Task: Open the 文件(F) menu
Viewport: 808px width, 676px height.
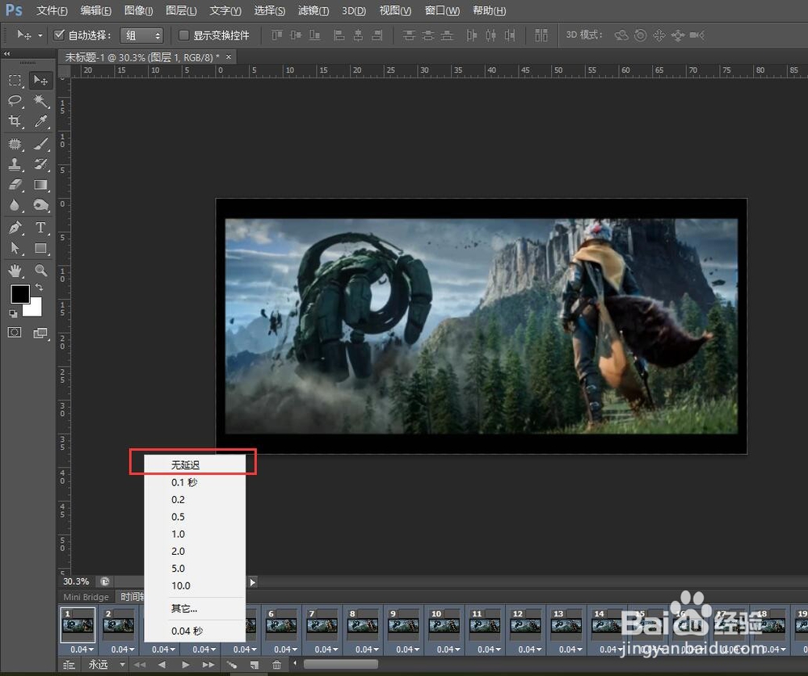Action: pyautogui.click(x=52, y=10)
